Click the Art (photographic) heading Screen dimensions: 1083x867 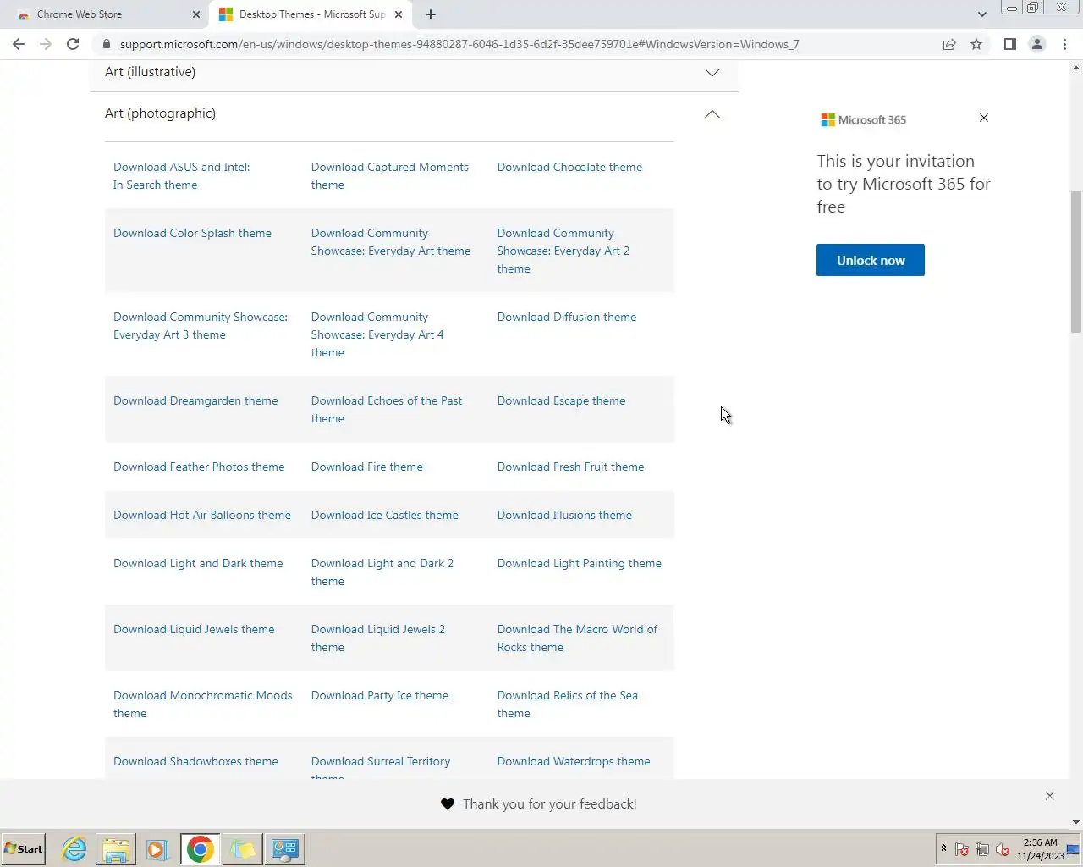(x=160, y=113)
